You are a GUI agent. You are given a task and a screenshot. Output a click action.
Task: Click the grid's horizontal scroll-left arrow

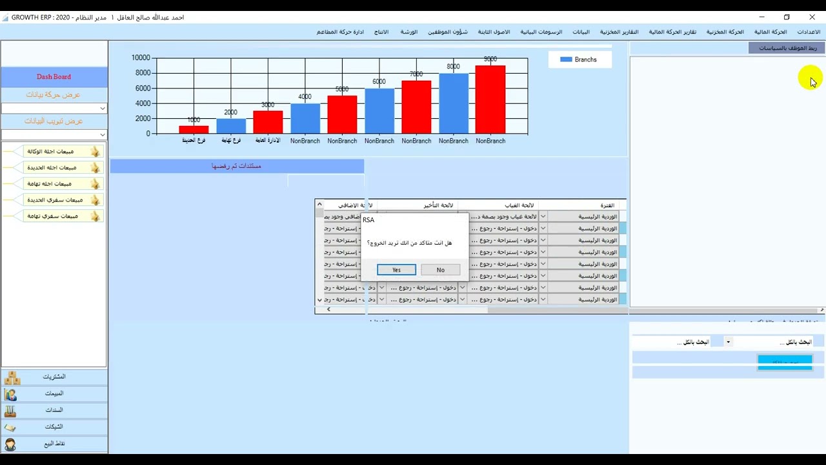point(328,310)
